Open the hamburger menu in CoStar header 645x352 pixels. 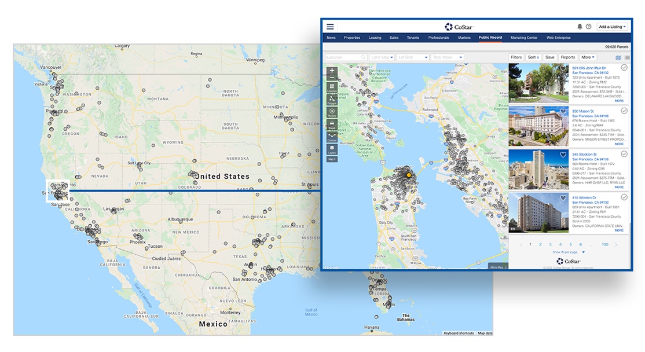point(330,27)
